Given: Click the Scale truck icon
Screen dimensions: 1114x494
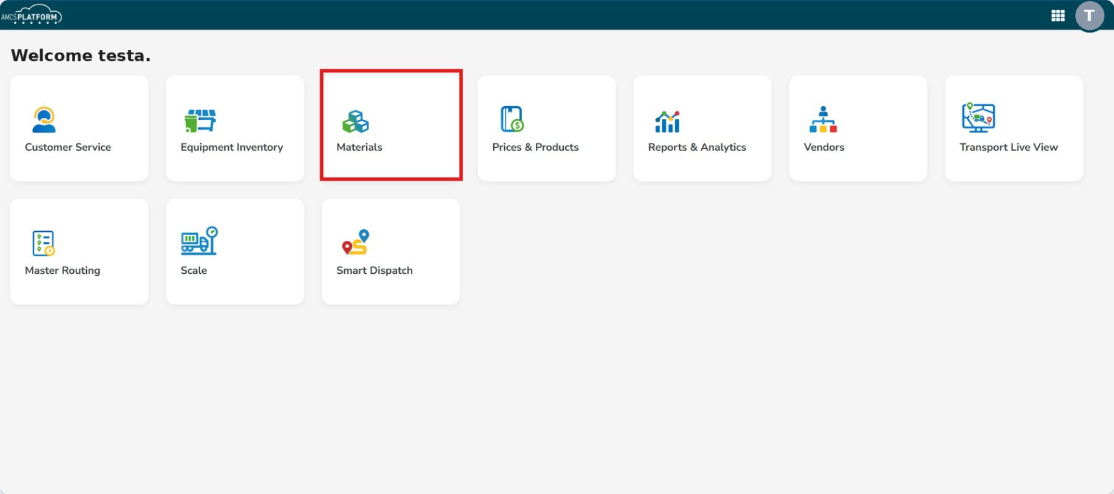Looking at the screenshot, I should 199,241.
